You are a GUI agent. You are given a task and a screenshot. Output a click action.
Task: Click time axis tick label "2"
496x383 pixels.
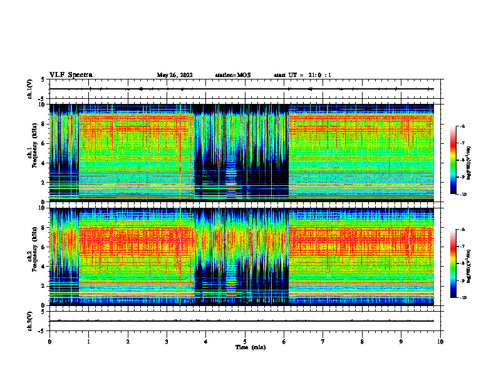(x=128, y=342)
